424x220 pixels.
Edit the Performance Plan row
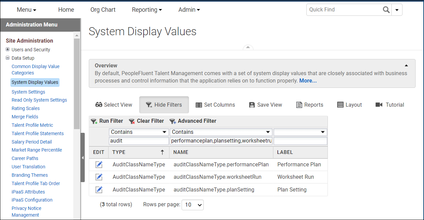coord(99,164)
